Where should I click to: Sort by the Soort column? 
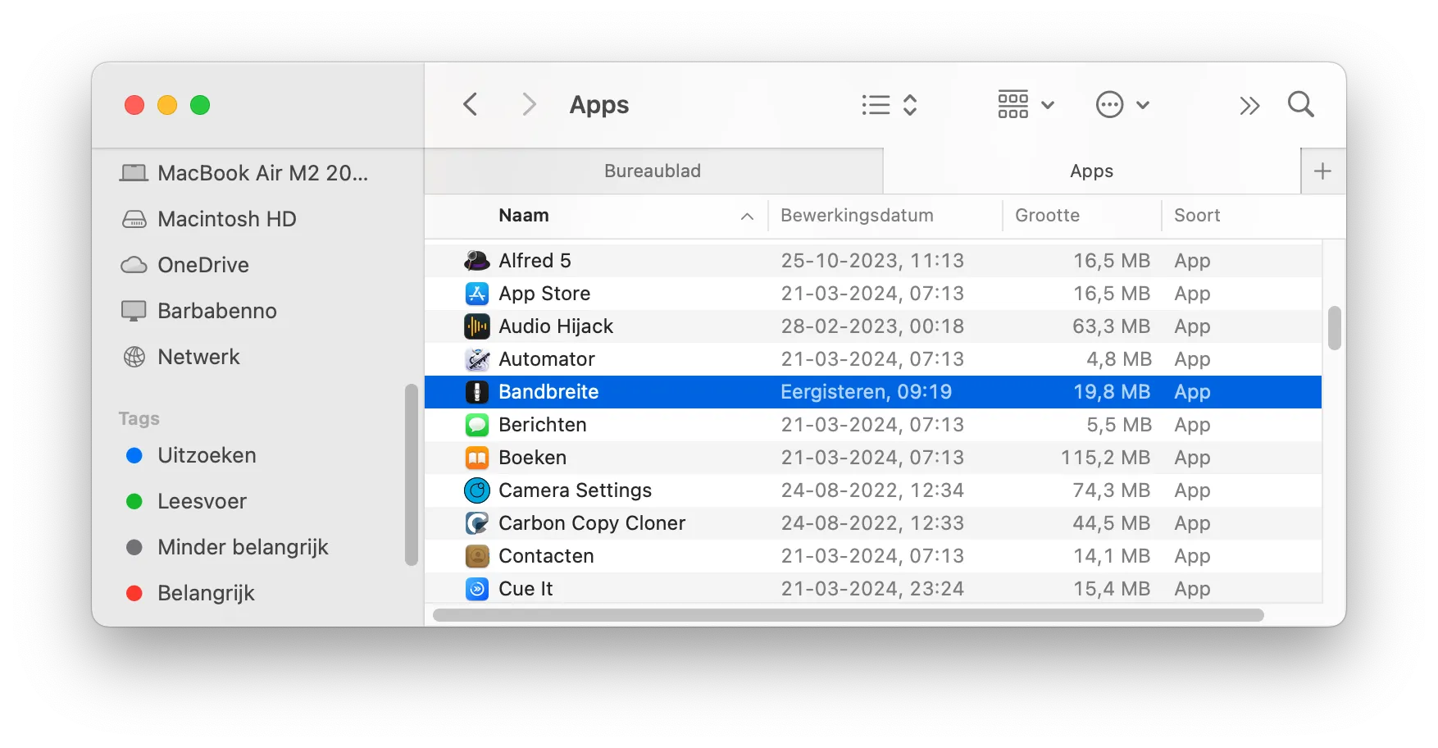pyautogui.click(x=1197, y=215)
